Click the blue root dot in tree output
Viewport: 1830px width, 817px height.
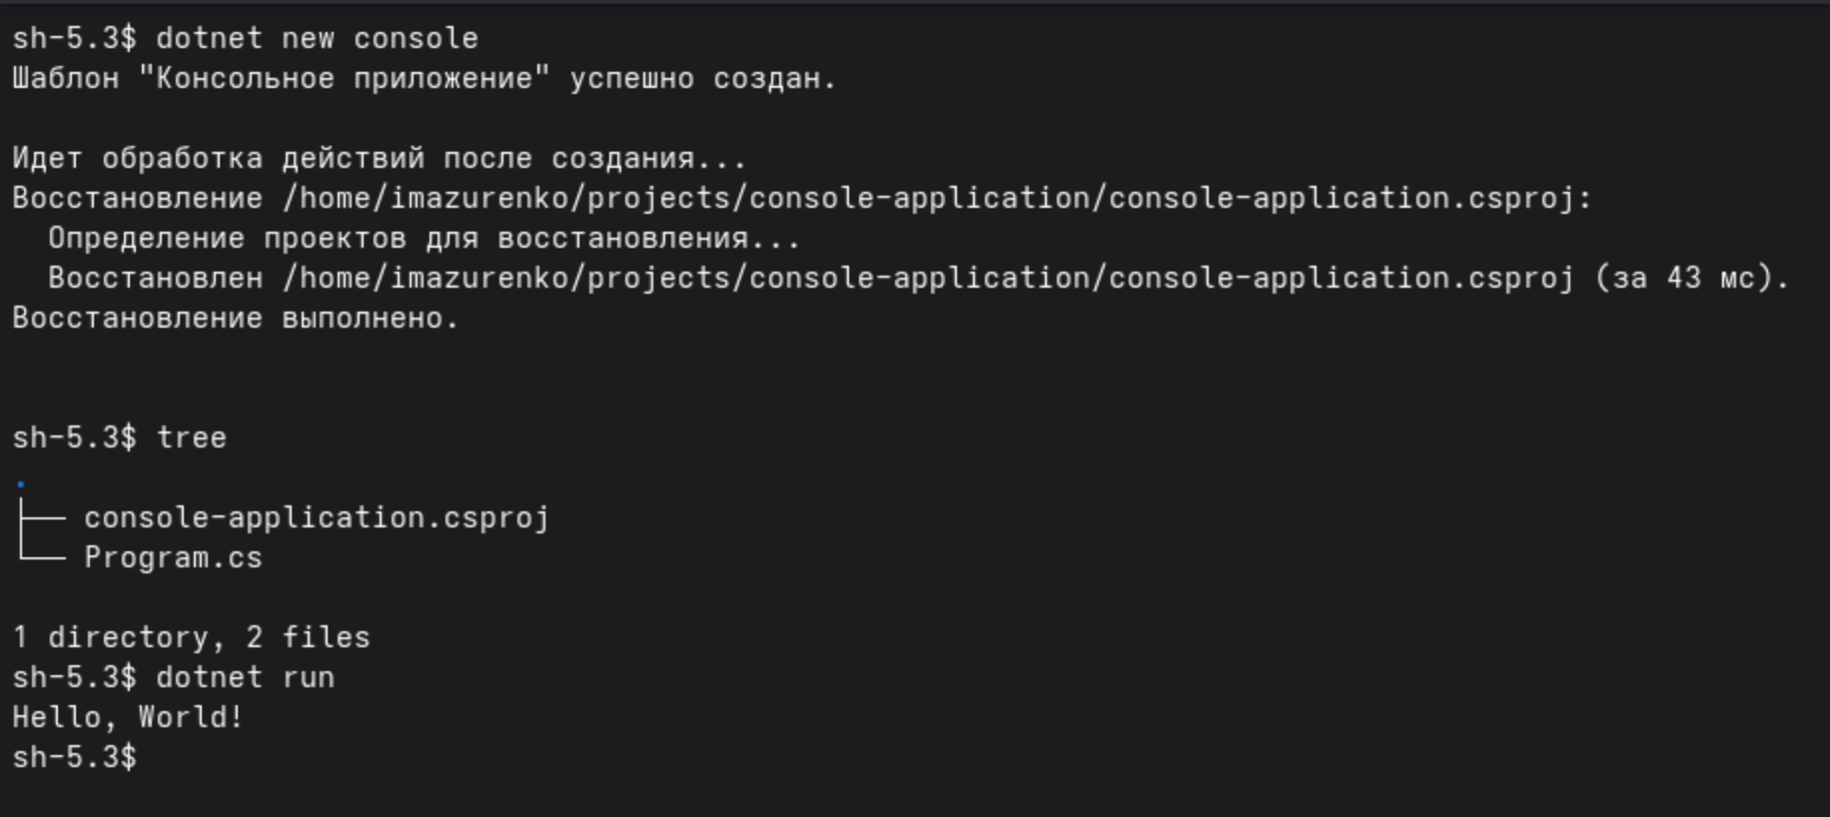click(20, 484)
